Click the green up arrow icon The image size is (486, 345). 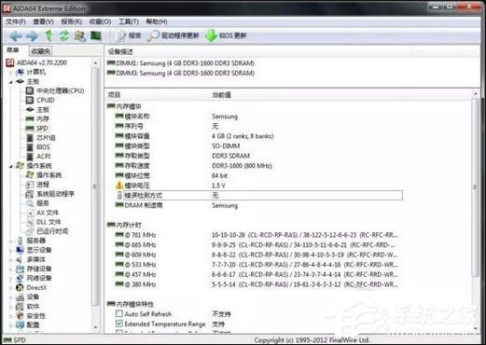pos(49,35)
